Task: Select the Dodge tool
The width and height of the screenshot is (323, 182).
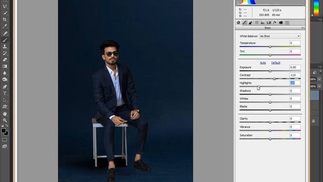Action: click(5, 79)
